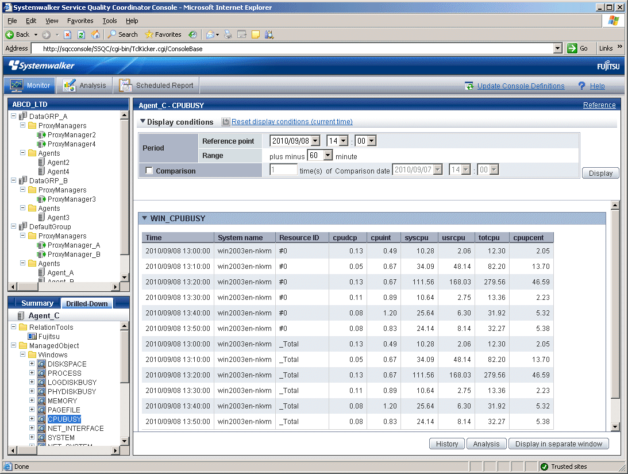Click the browser Refresh icon
Image resolution: width=628 pixels, height=474 pixels.
point(82,35)
